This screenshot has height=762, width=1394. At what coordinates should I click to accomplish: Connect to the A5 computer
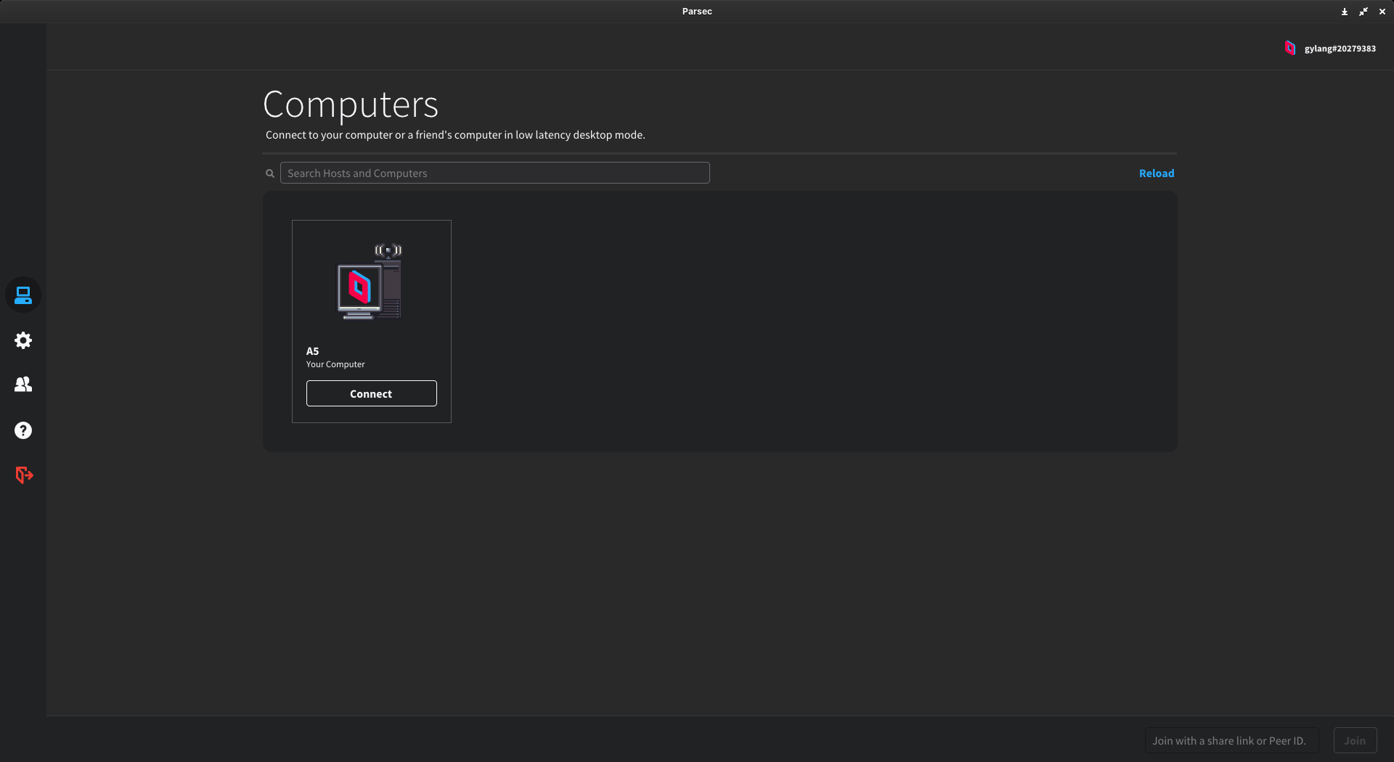click(x=372, y=393)
